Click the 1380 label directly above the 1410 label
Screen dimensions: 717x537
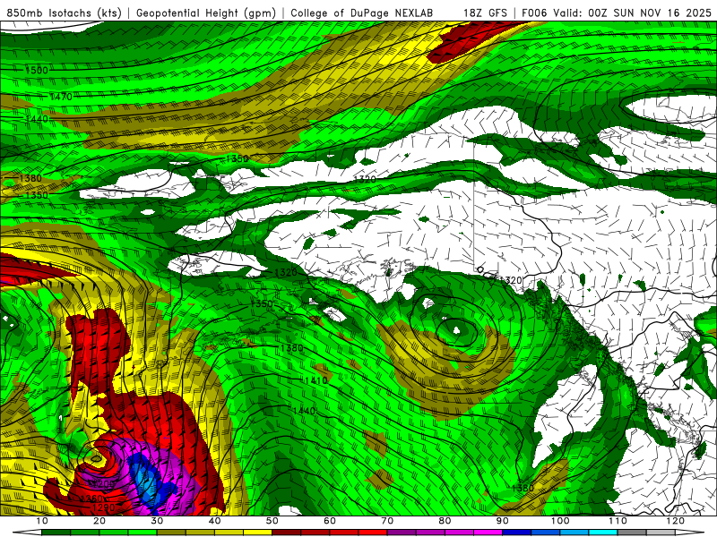pos(292,348)
